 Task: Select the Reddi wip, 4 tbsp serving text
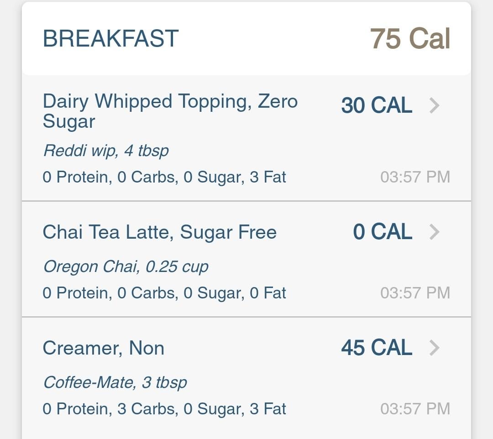point(106,151)
